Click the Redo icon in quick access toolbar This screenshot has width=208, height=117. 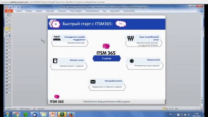click(x=18, y=7)
